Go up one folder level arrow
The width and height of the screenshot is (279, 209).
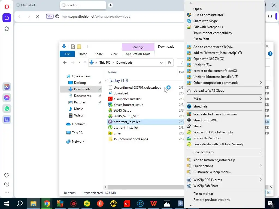point(85,63)
